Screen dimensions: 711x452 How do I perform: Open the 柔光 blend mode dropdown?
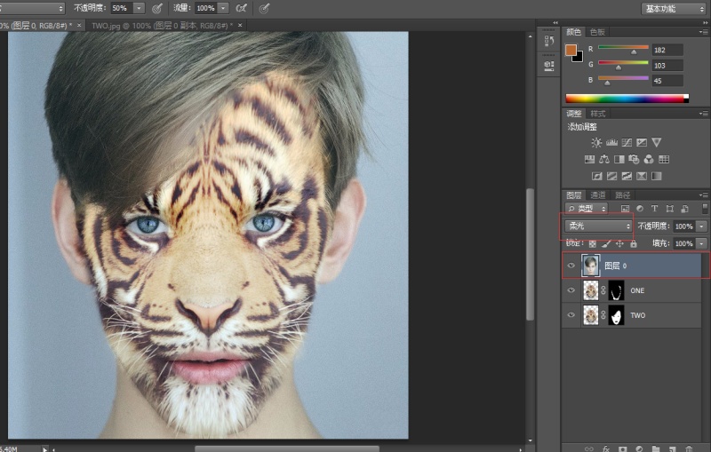click(598, 226)
